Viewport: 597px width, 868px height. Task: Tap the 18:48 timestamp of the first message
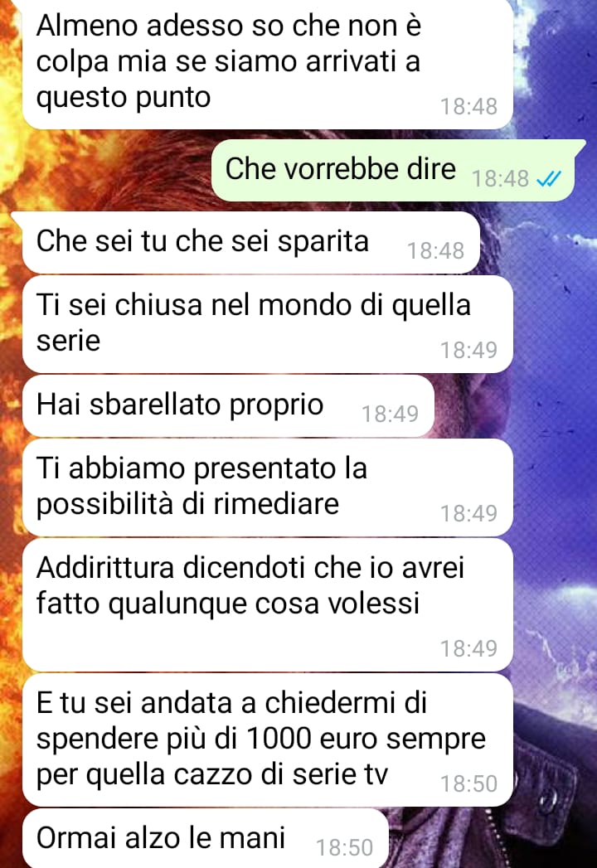pos(468,106)
